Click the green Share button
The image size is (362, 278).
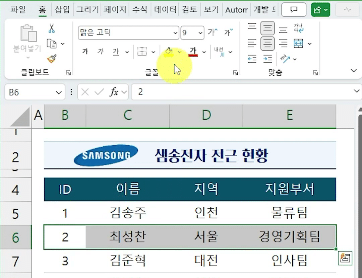(x=320, y=9)
